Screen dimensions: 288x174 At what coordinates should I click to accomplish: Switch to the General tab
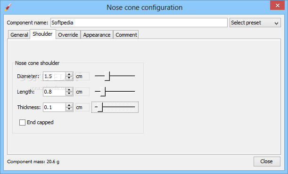19,35
